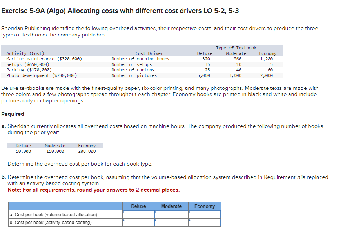Viewport: 354px width, 250px height.
Task: Click the Deluxe activity-based costing input cell
Action: 138,223
